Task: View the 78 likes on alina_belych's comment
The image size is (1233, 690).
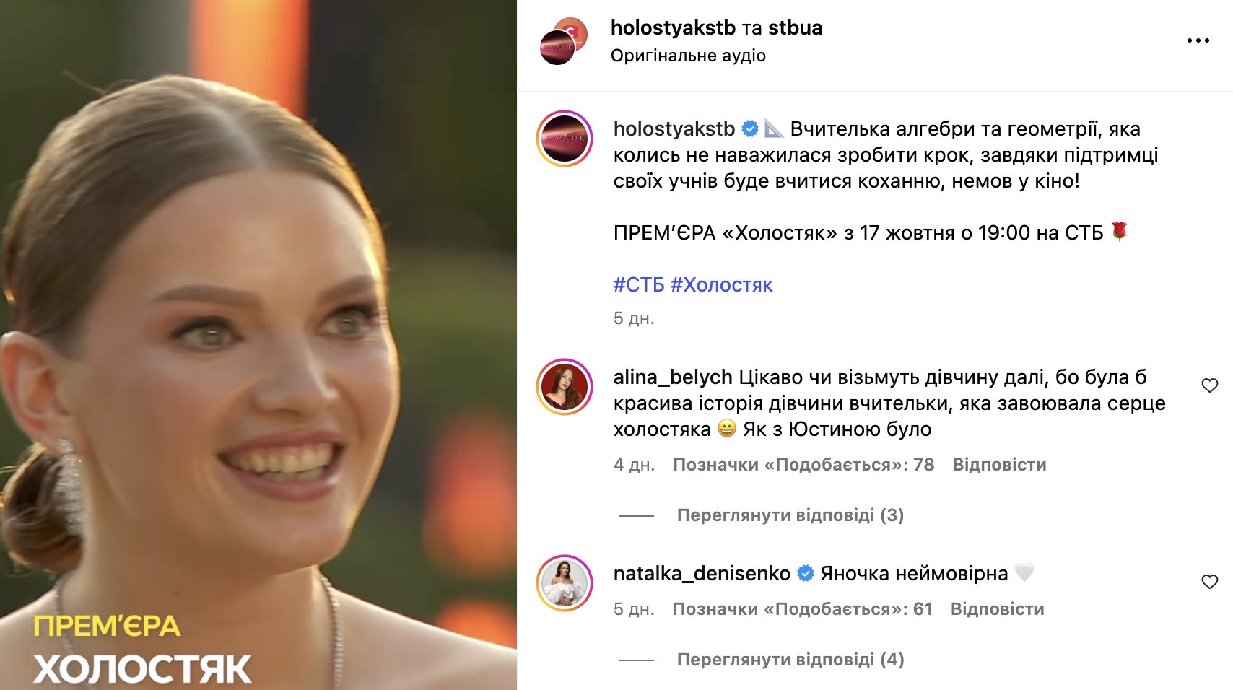Action: click(x=803, y=465)
